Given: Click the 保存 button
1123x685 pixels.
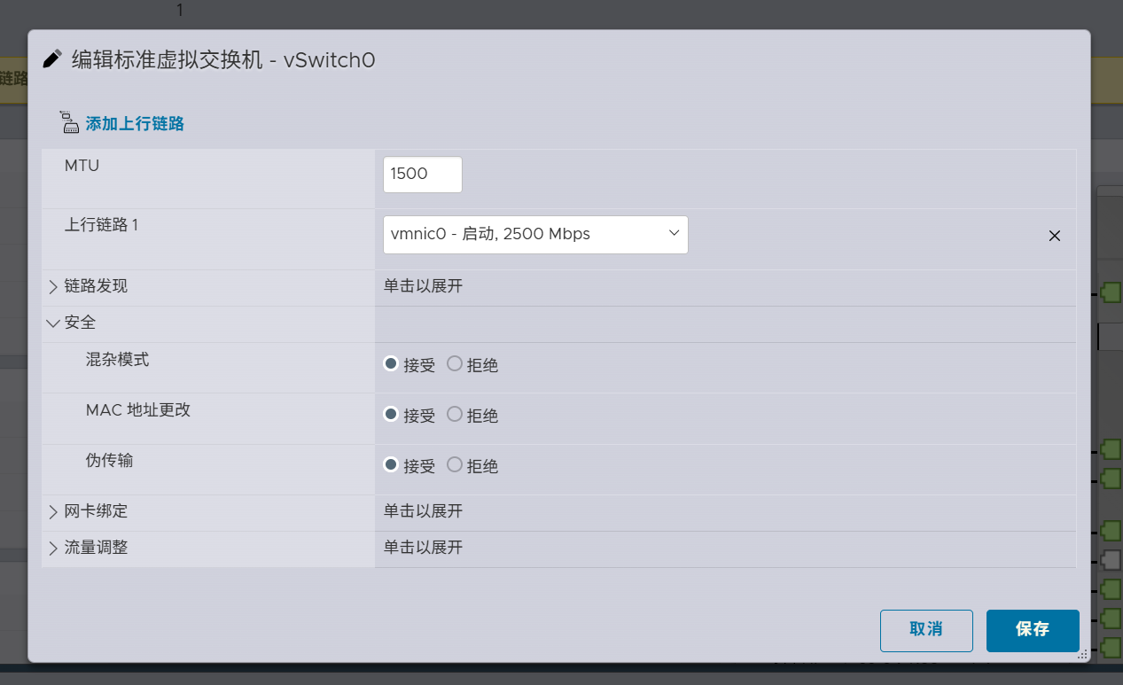Looking at the screenshot, I should point(1032,630).
